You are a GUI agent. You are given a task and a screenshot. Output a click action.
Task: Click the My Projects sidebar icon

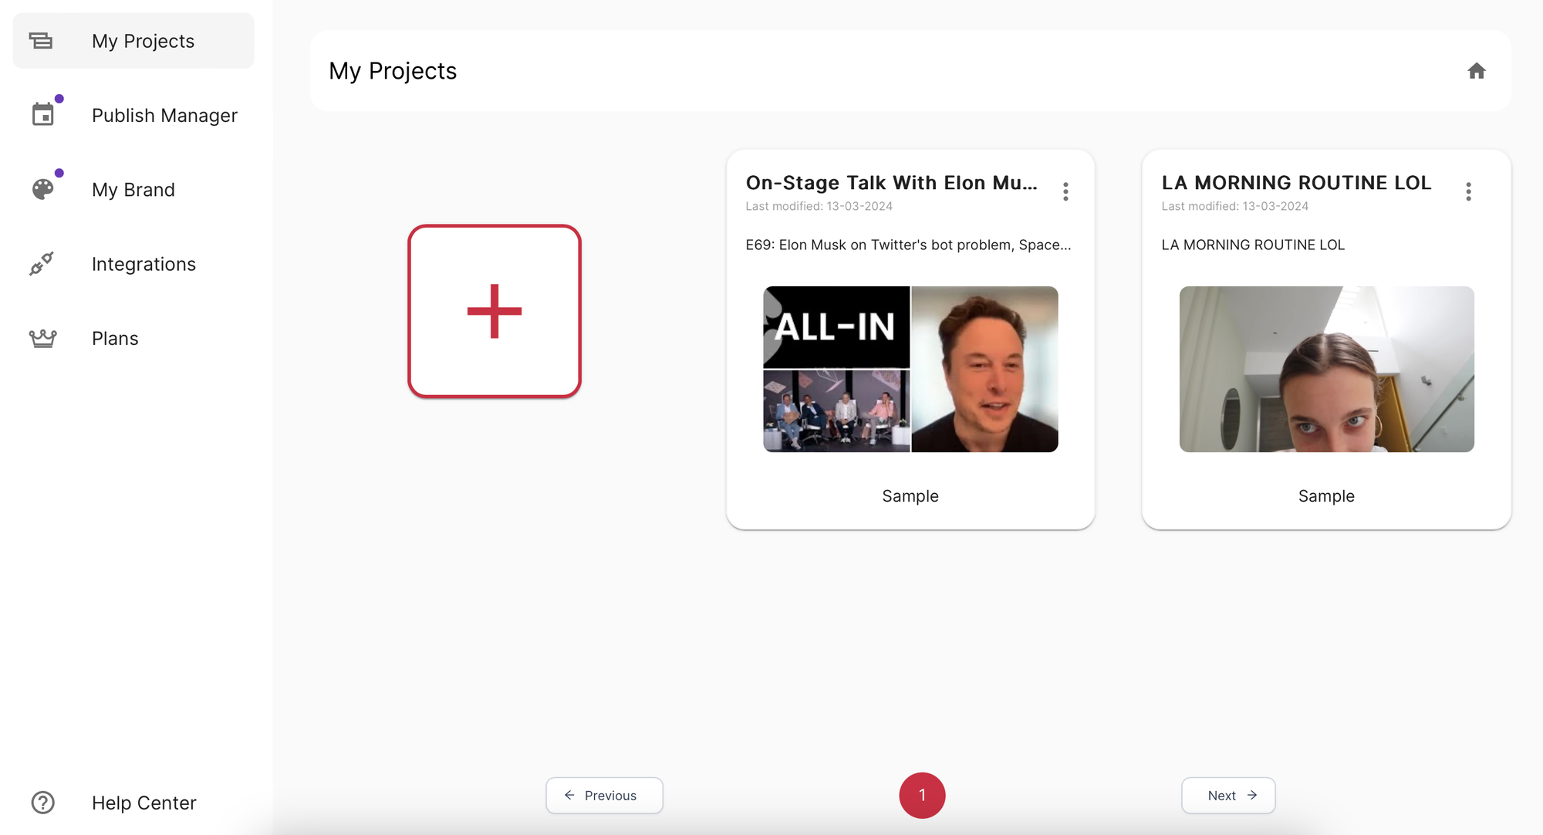pyautogui.click(x=41, y=41)
